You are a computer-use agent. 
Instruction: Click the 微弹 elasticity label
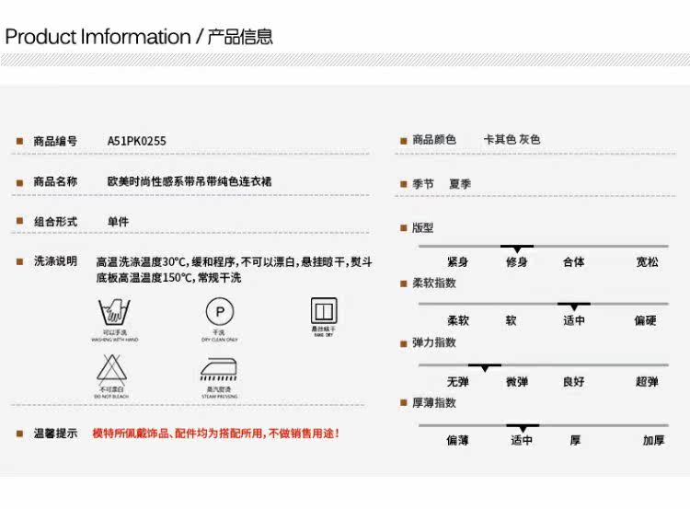coord(517,381)
